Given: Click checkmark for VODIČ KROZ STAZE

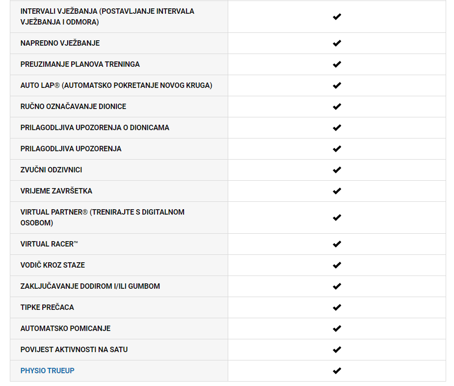Looking at the screenshot, I should [337, 265].
